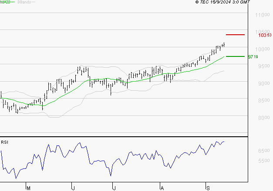Click the S month marker on time axis
273x191 pixels.
208,188
